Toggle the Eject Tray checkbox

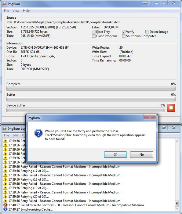94,32
